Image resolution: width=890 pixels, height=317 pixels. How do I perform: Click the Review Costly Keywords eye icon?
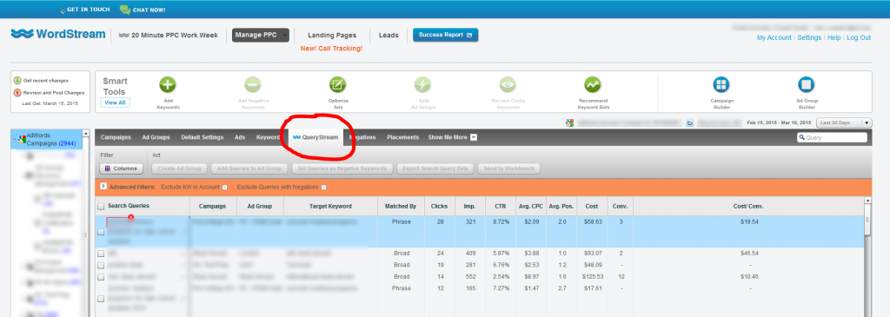point(508,84)
